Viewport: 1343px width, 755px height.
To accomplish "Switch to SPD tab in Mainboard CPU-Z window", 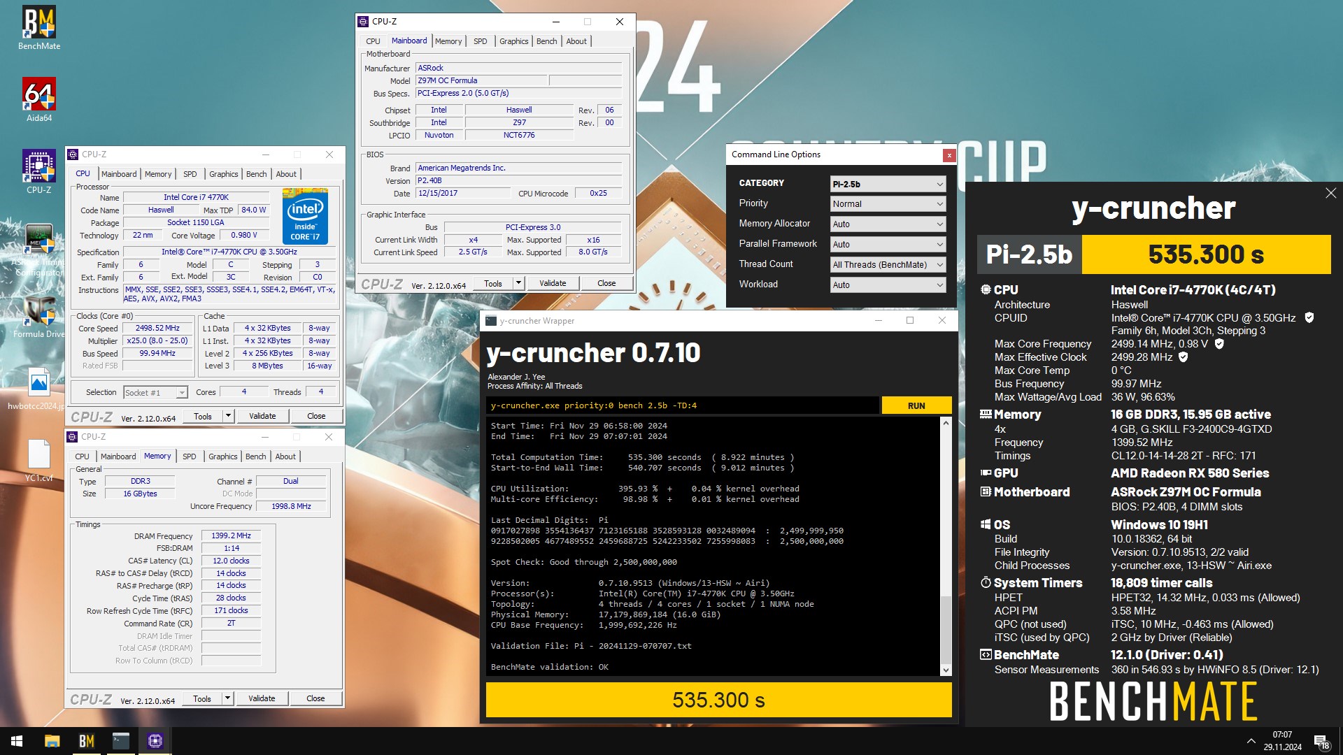I will 480,41.
